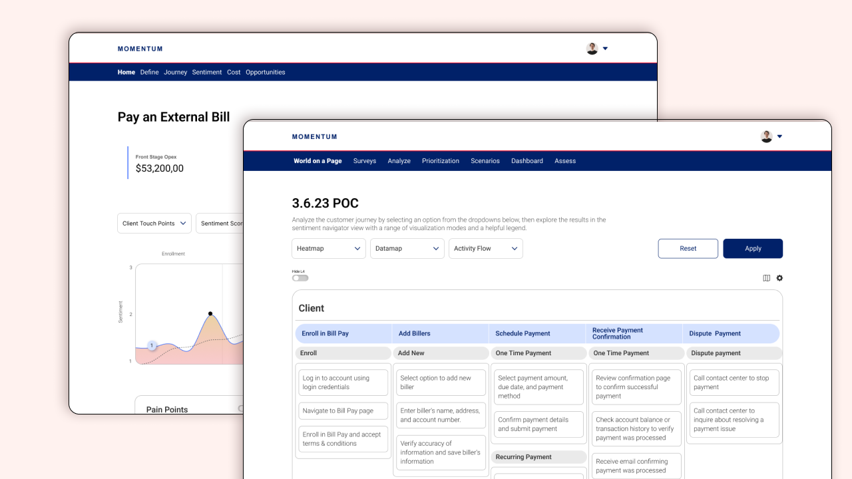Screen dimensions: 852x479
Task: Select the 'Enter biller's name, address' card
Action: click(x=441, y=415)
